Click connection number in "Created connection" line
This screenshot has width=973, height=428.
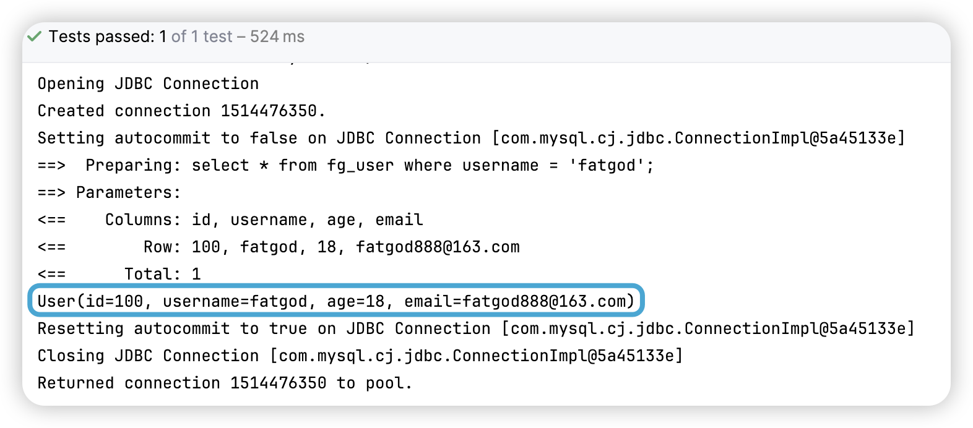point(269,111)
